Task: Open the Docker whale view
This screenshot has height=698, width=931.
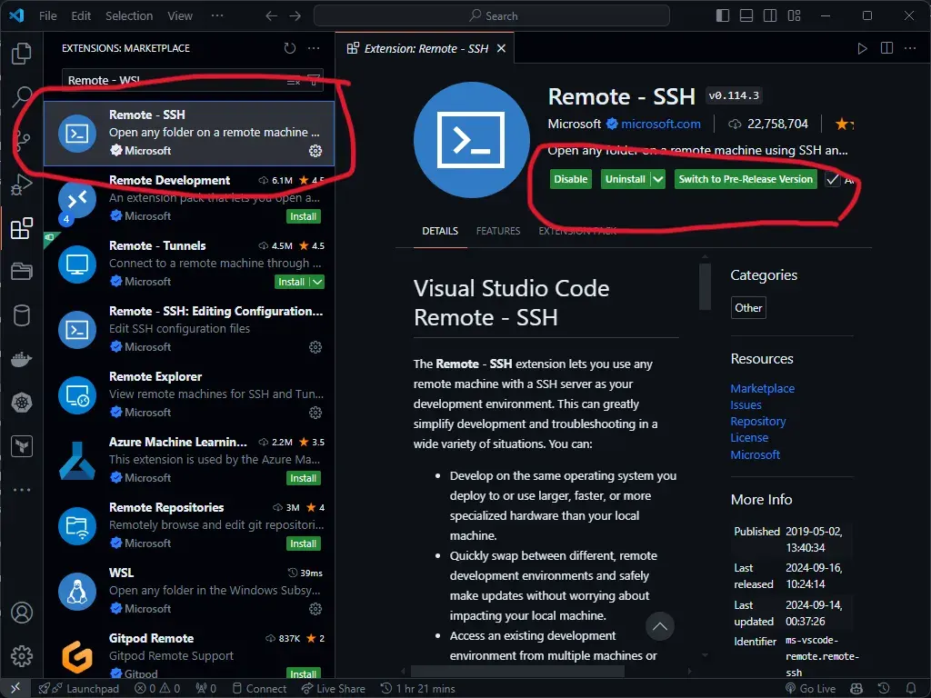Action: click(x=22, y=359)
